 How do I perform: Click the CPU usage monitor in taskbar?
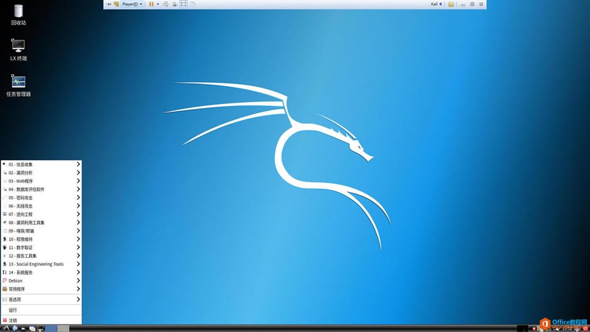click(x=523, y=329)
